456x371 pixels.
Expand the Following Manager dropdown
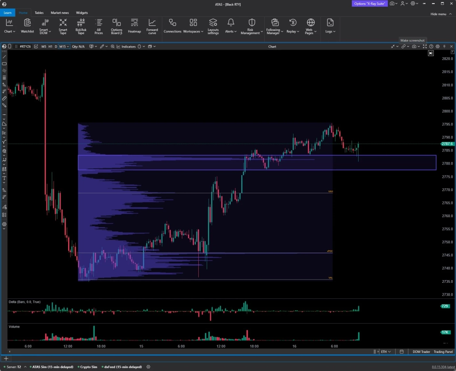tap(282, 31)
